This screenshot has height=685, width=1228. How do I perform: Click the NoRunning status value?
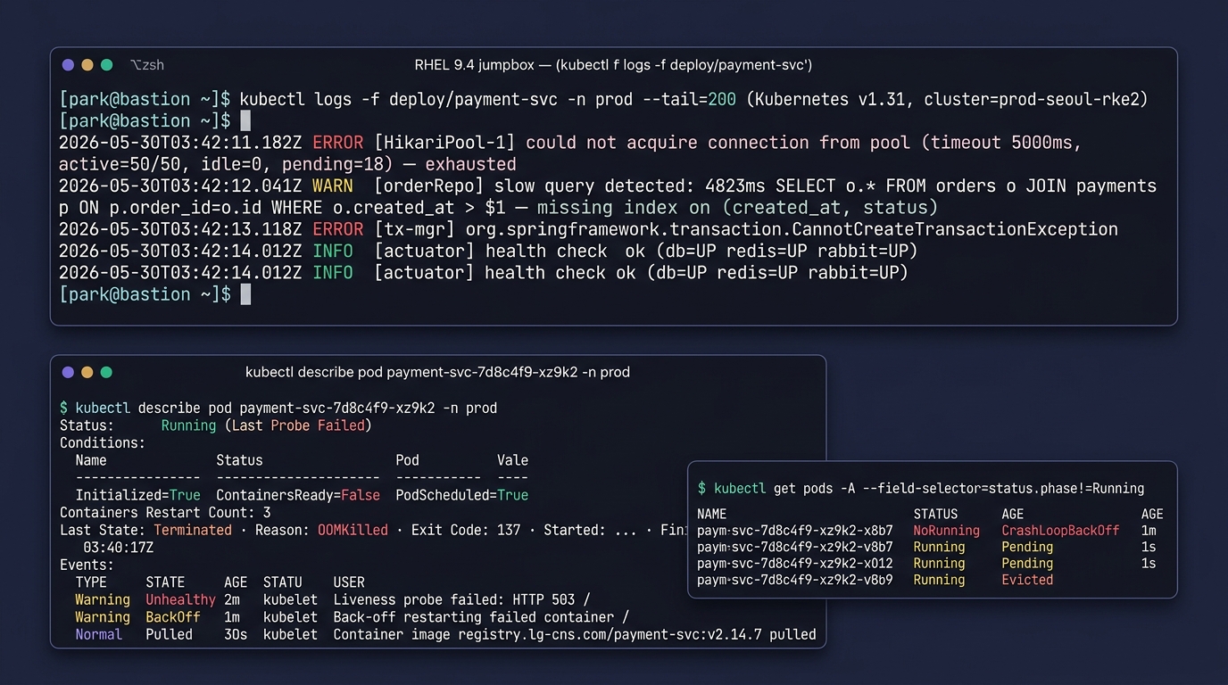(x=946, y=530)
